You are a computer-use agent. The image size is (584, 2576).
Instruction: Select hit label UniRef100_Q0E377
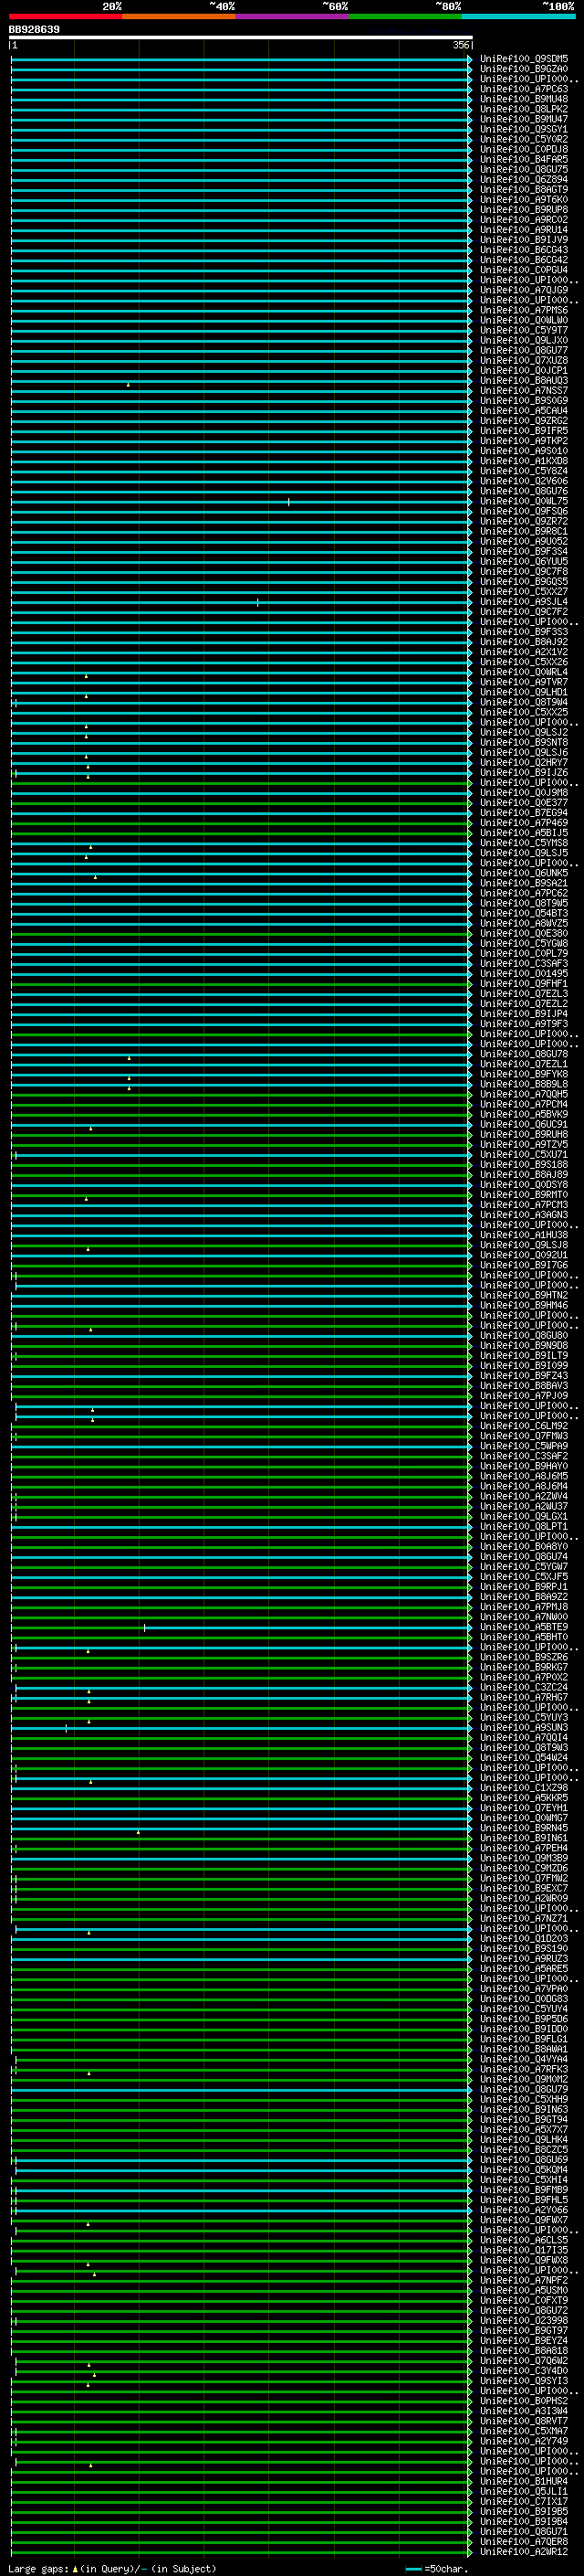(x=524, y=803)
